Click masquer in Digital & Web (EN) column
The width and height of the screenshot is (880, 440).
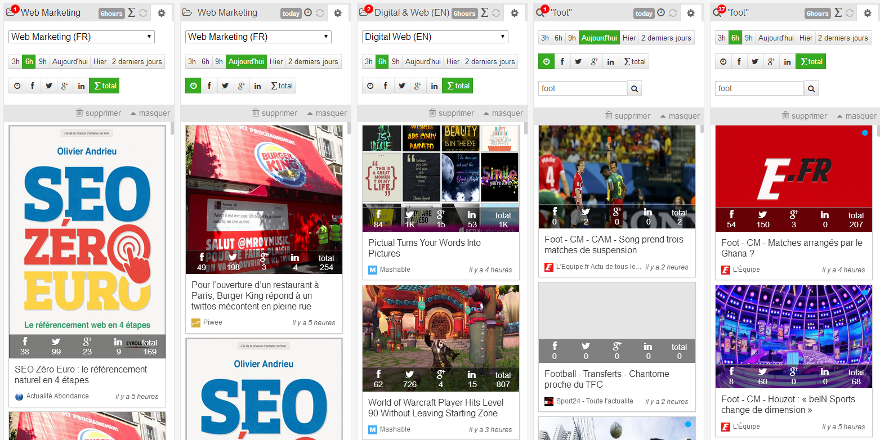point(503,113)
